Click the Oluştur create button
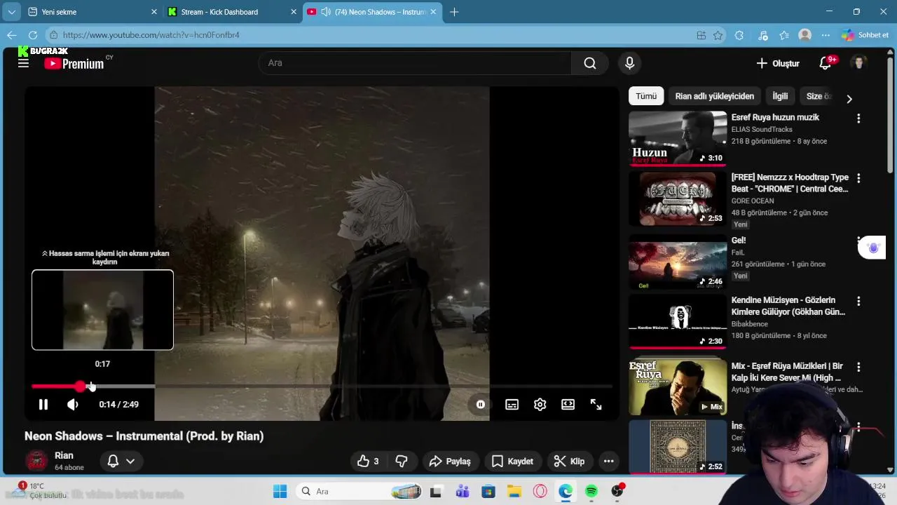The width and height of the screenshot is (897, 505). (x=778, y=63)
